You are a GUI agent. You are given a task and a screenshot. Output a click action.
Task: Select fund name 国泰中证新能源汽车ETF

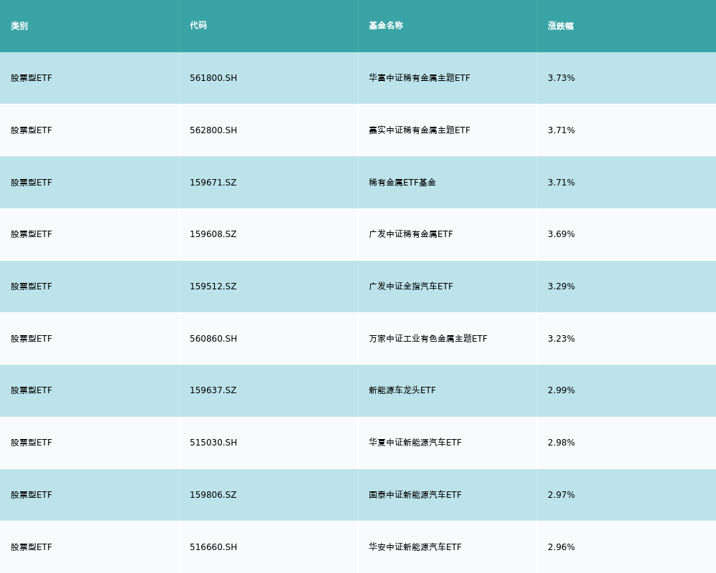coord(415,495)
